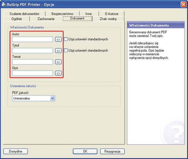Click the macro button next to Opis field
This screenshot has width=188, height=159.
click(x=58, y=73)
